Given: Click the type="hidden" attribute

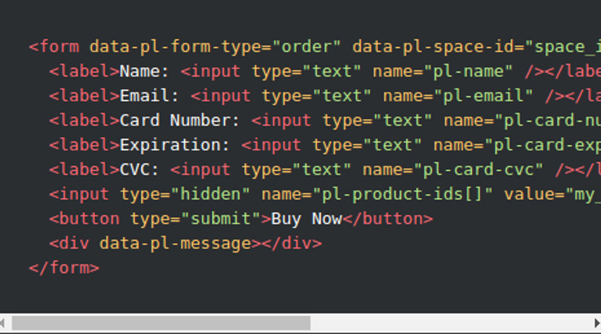Looking at the screenshot, I should pos(185,194).
